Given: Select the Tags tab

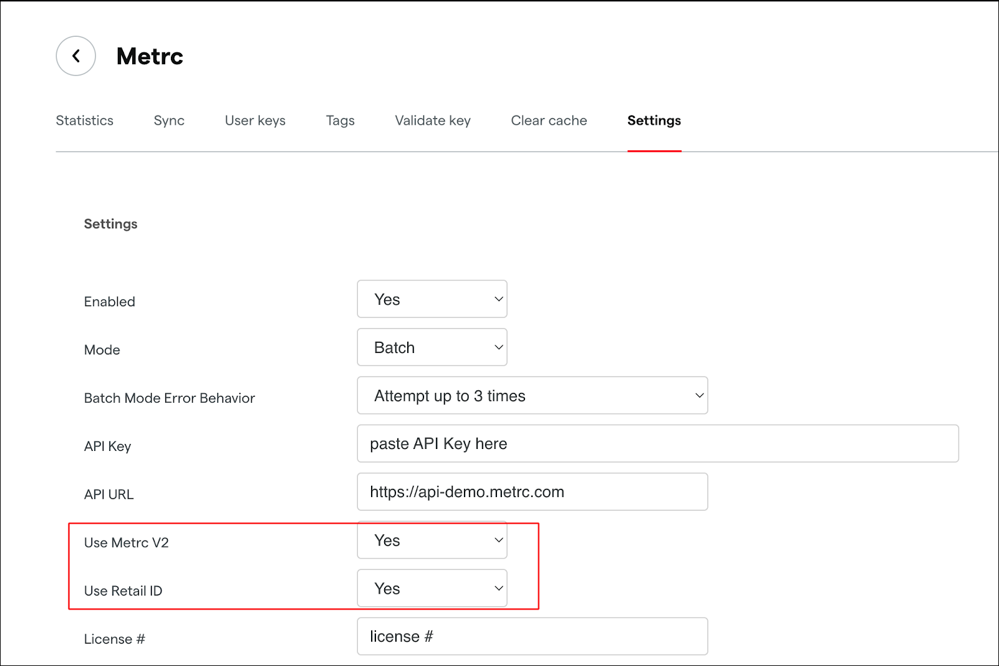Looking at the screenshot, I should point(340,121).
